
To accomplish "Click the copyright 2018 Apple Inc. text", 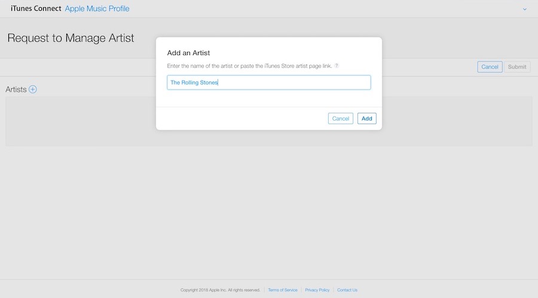I will pos(220,290).
